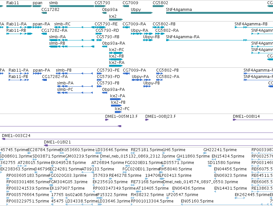The height and width of the screenshot is (206, 273).
Task: Select the Ice2-RA transcript label
Action: (x=117, y=63)
